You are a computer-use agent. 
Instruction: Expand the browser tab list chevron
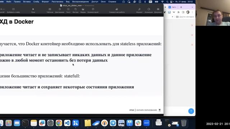(192, 7)
